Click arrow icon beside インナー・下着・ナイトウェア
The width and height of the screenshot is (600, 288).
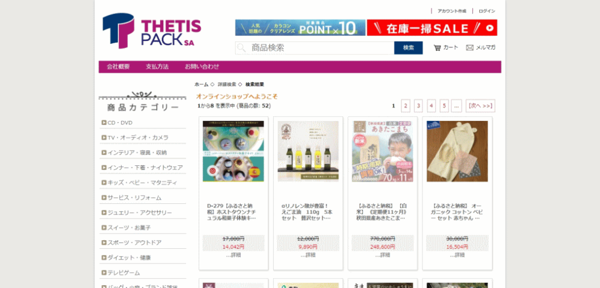104,168
